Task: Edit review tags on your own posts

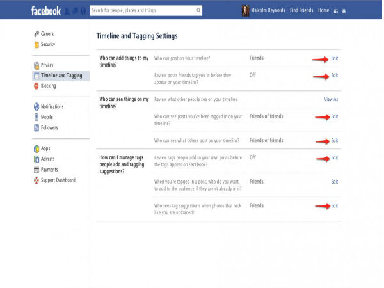Action: coord(335,157)
